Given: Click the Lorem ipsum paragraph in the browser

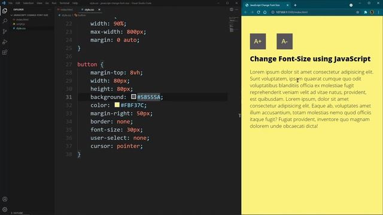Looking at the screenshot, I should [312, 99].
